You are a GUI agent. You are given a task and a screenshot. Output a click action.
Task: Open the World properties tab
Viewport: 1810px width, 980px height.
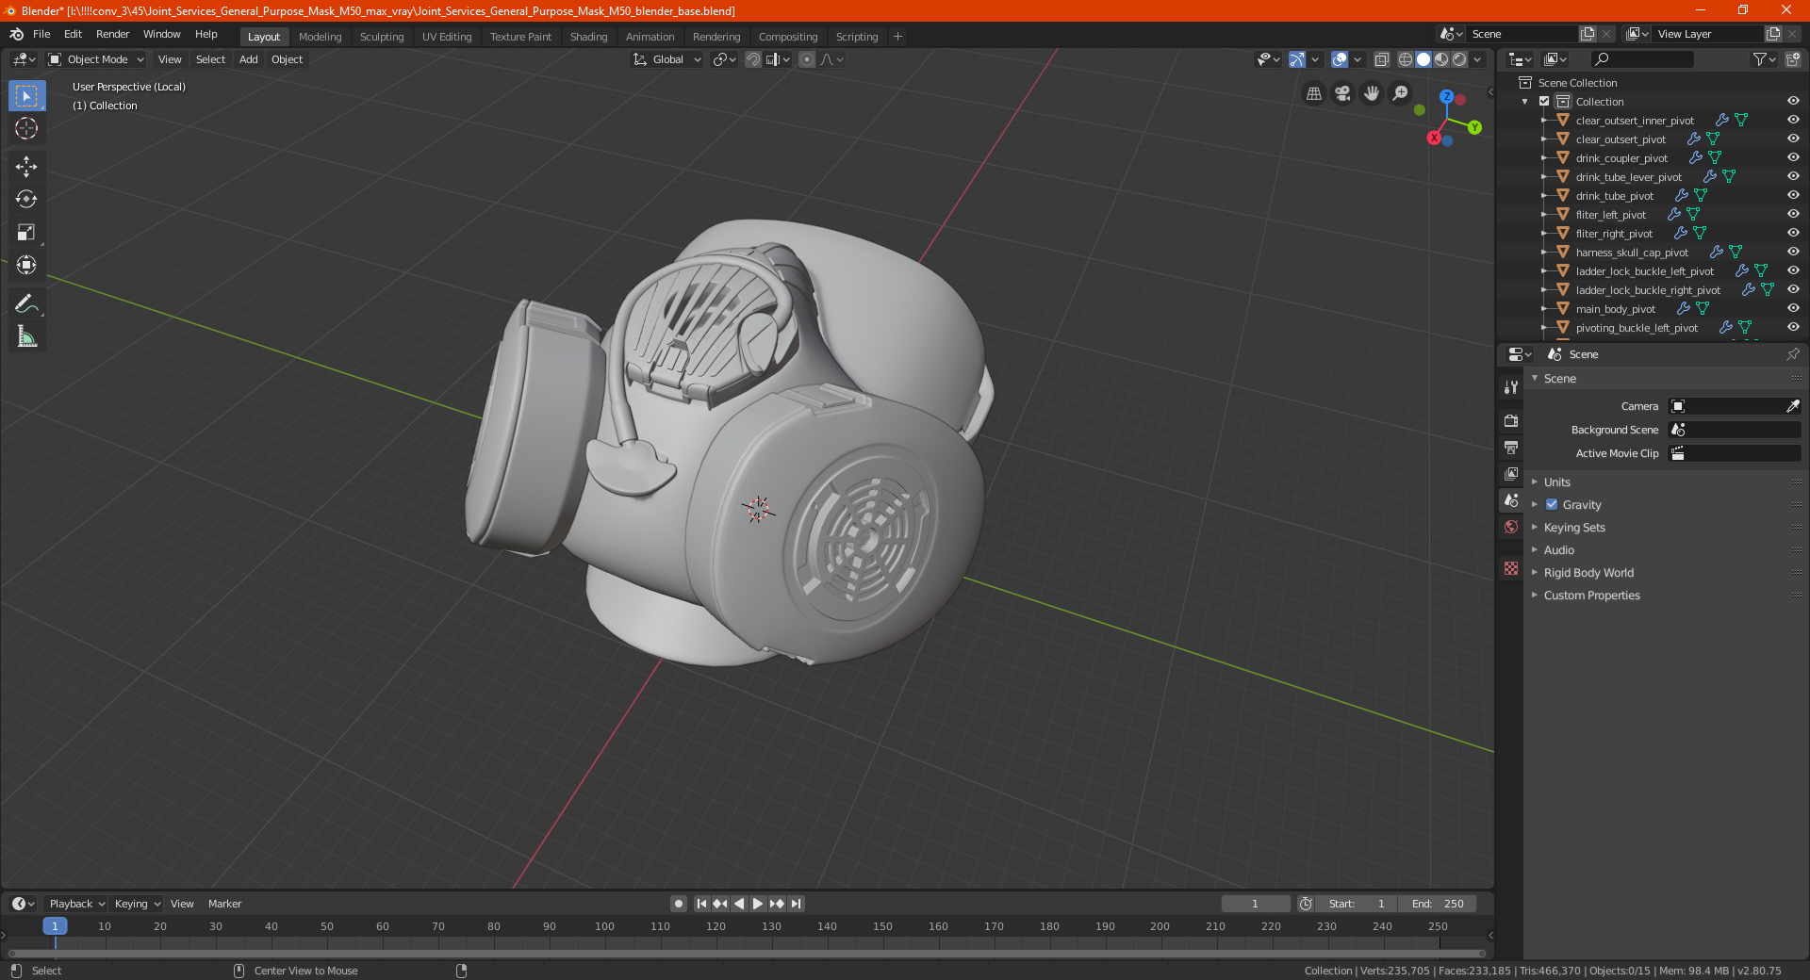(1511, 527)
